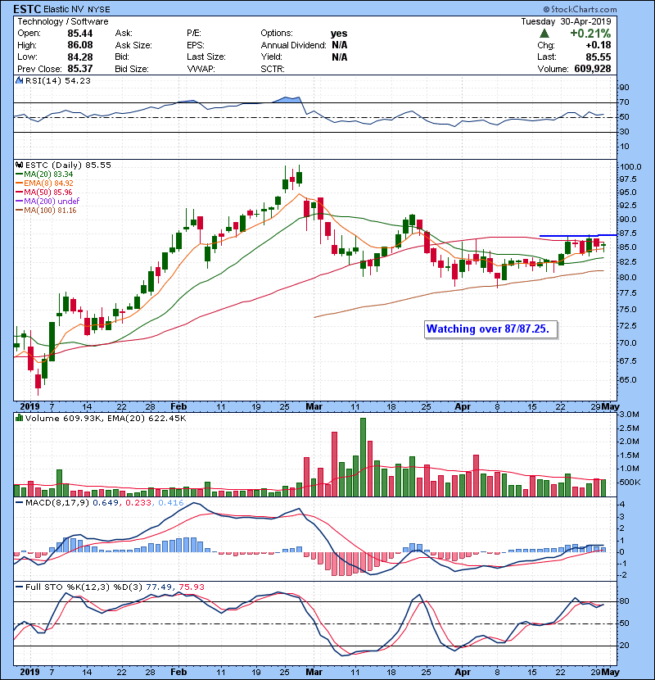Click the stochastic %D value 75.93
This screenshot has width=655, height=680.
coord(191,587)
